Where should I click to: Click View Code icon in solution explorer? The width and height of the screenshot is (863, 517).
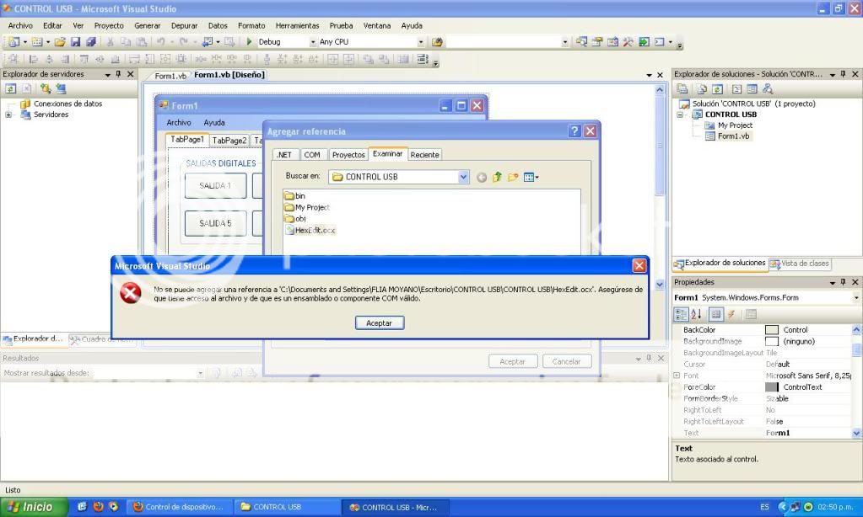pyautogui.click(x=736, y=89)
